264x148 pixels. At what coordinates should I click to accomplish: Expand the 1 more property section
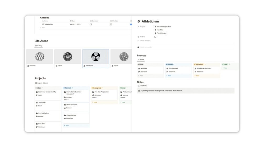(144, 41)
